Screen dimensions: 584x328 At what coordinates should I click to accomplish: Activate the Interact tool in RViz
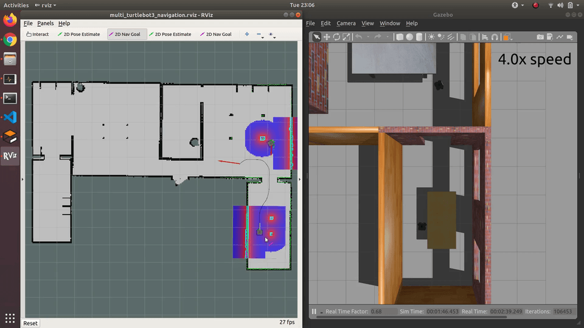coord(38,34)
